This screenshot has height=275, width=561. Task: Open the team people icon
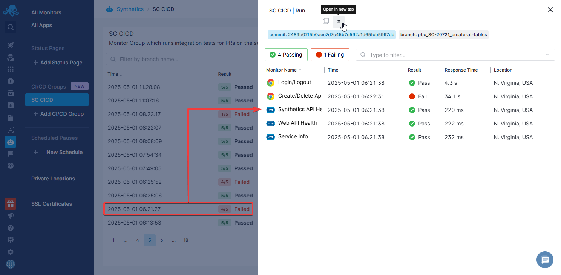pyautogui.click(x=11, y=240)
